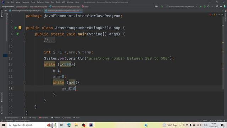The height and width of the screenshot is (128, 227).
Task: Click the caret position 23:23 in status bar
Action: click(199, 121)
